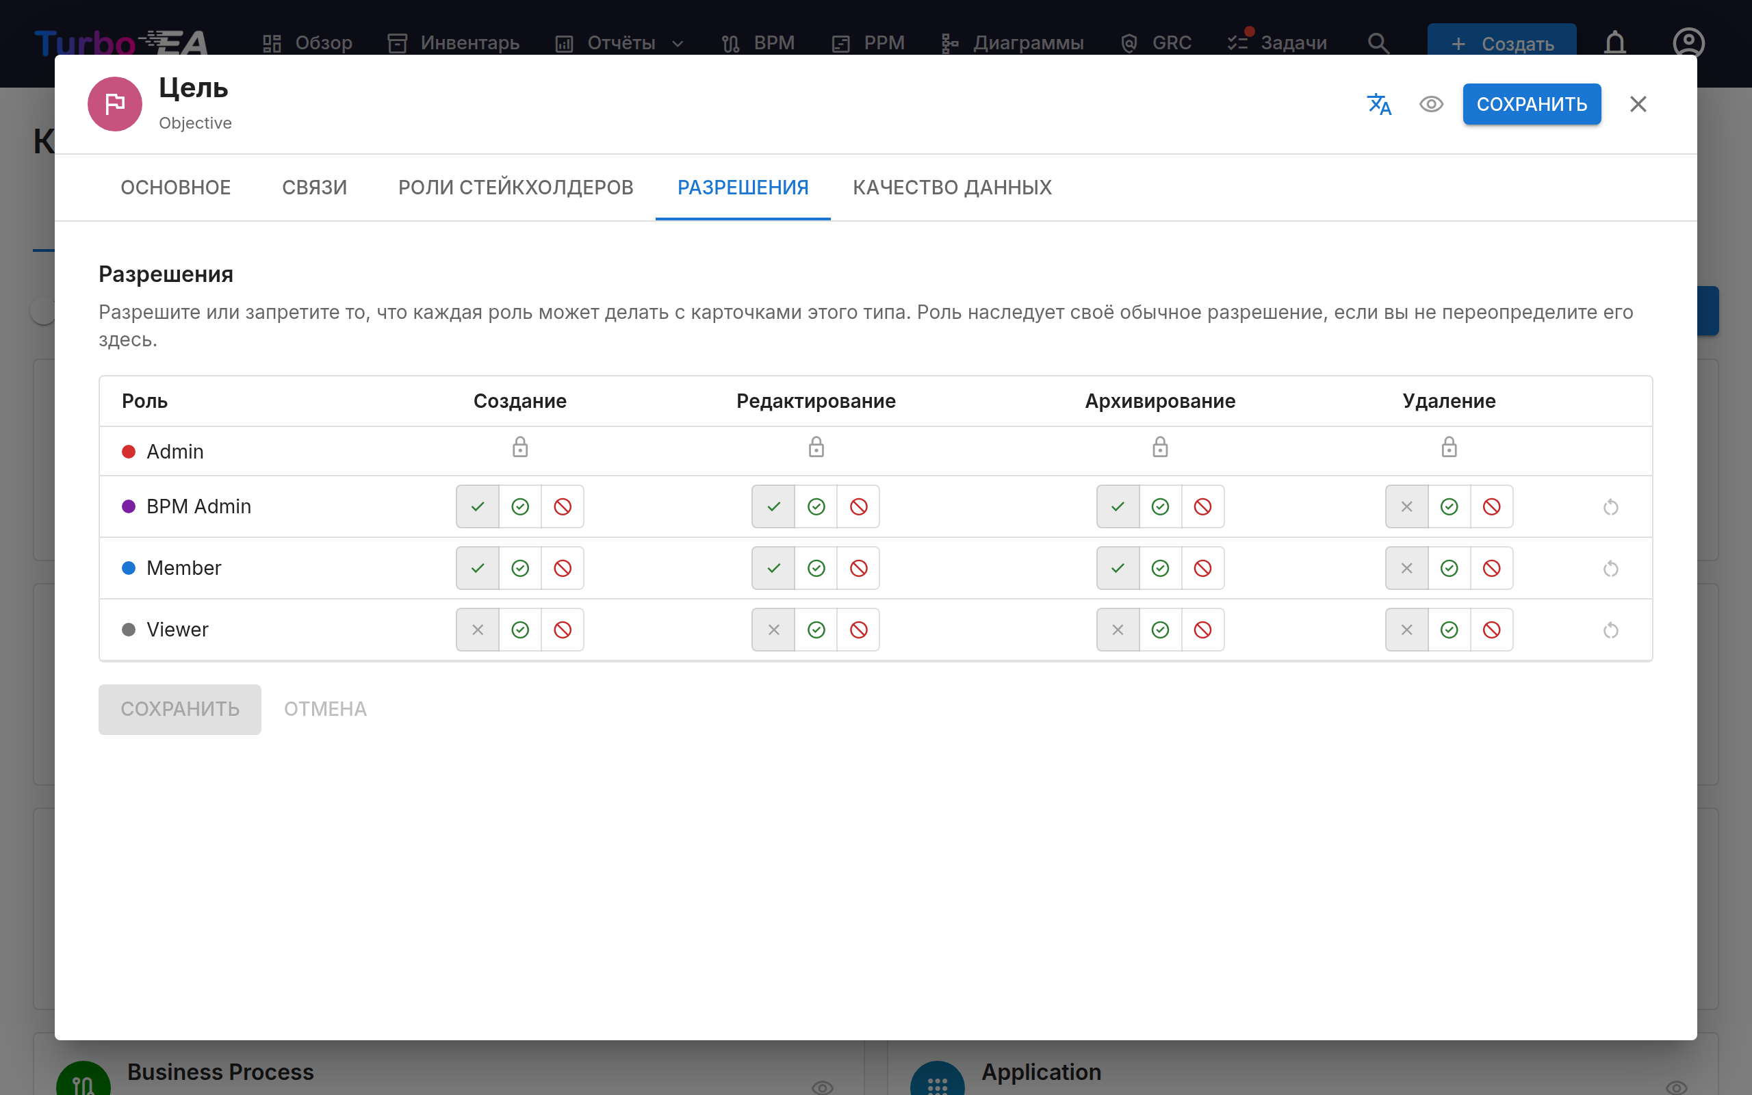The width and height of the screenshot is (1752, 1095).
Task: Click the grey СОХРАНИТЬ button below the table
Action: [x=179, y=709]
